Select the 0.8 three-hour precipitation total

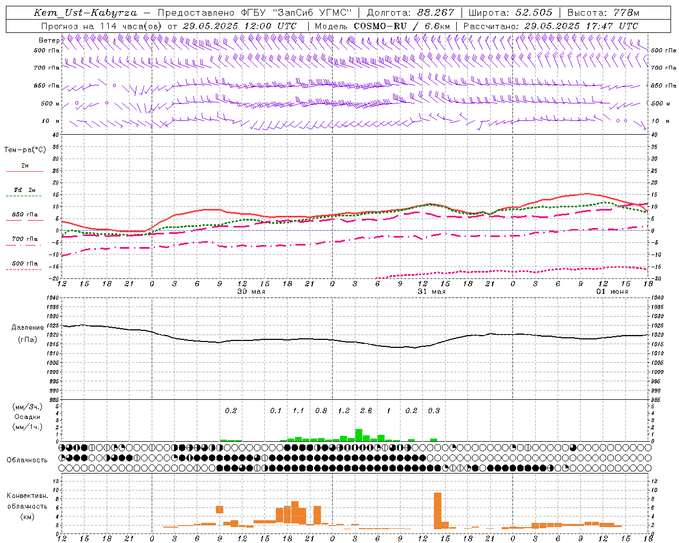pyautogui.click(x=321, y=410)
